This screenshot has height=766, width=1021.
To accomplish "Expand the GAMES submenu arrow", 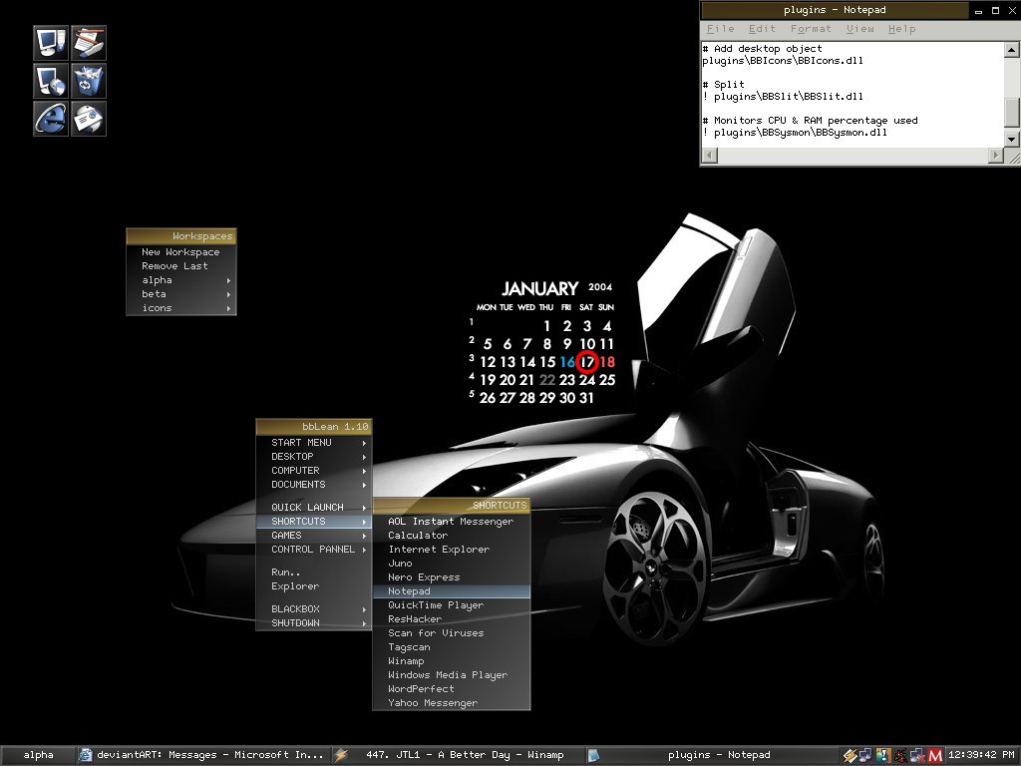I will (x=365, y=536).
